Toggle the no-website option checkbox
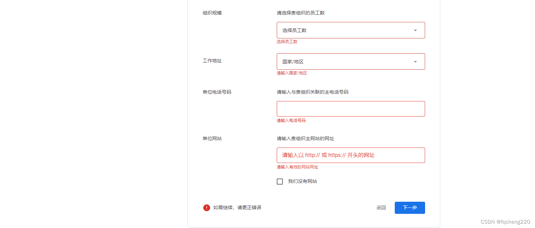535x228 pixels. pyautogui.click(x=279, y=181)
